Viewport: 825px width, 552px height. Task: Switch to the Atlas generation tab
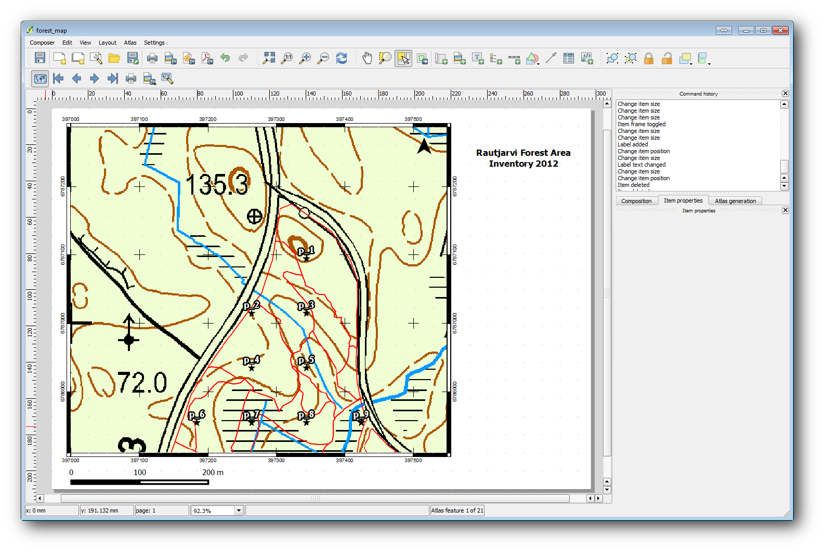735,201
